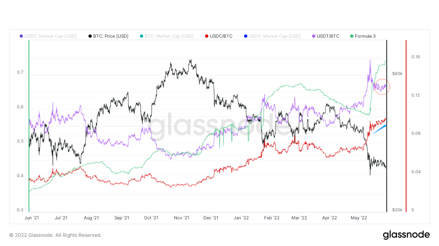Click the glassnode logo at bottom right
The width and height of the screenshot is (439, 246).
pyautogui.click(x=406, y=235)
